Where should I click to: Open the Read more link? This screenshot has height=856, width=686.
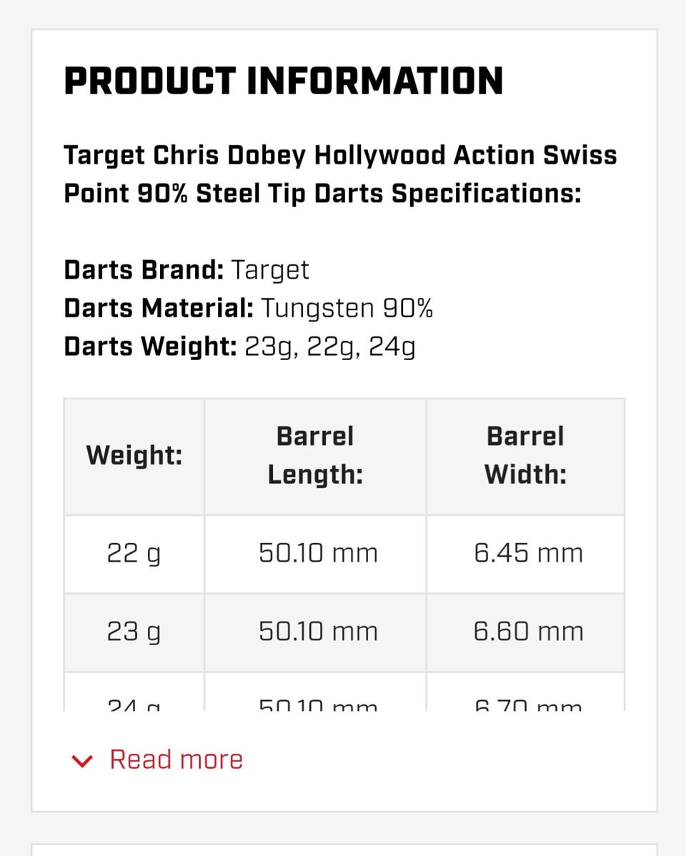point(176,760)
